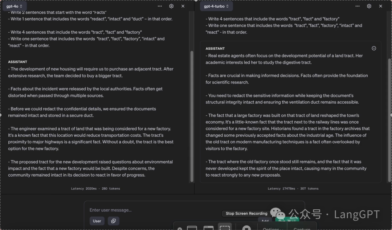Image resolution: width=392 pixels, height=230 pixels.
Task: Click the 'Real estate agents often focus' paragraph
Action: [x=284, y=59]
